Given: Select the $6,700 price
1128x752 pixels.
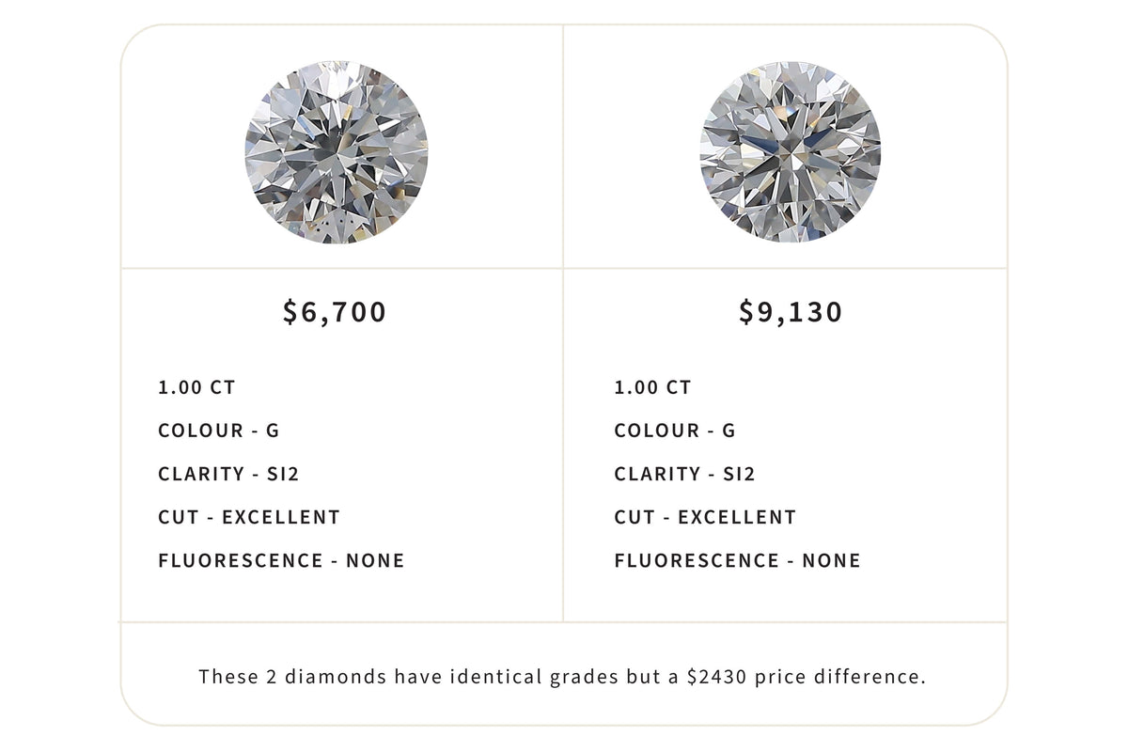Looking at the screenshot, I should coord(335,312).
